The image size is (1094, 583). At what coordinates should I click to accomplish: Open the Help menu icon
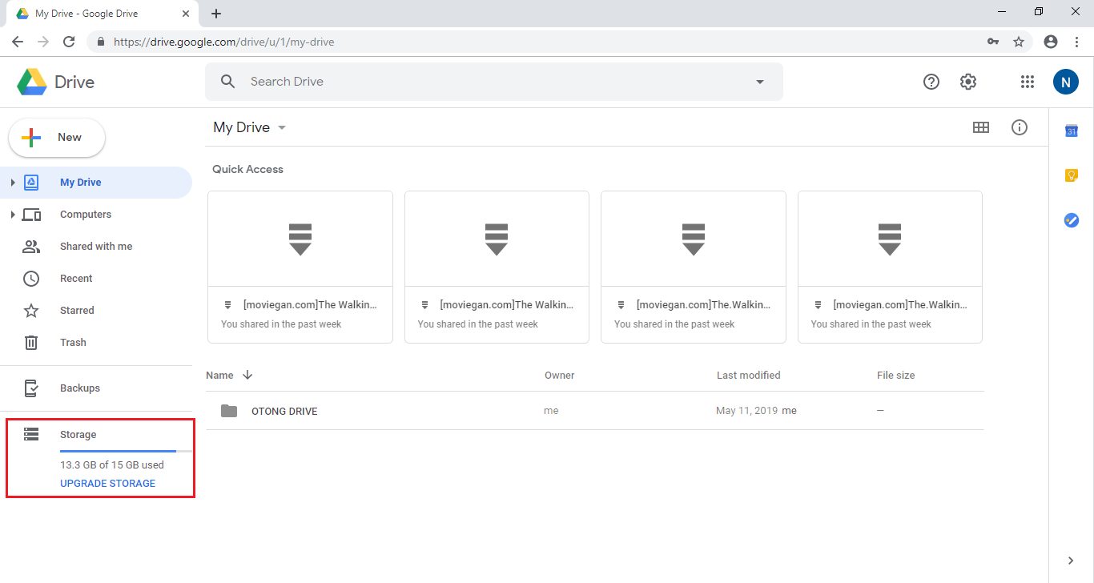(931, 81)
